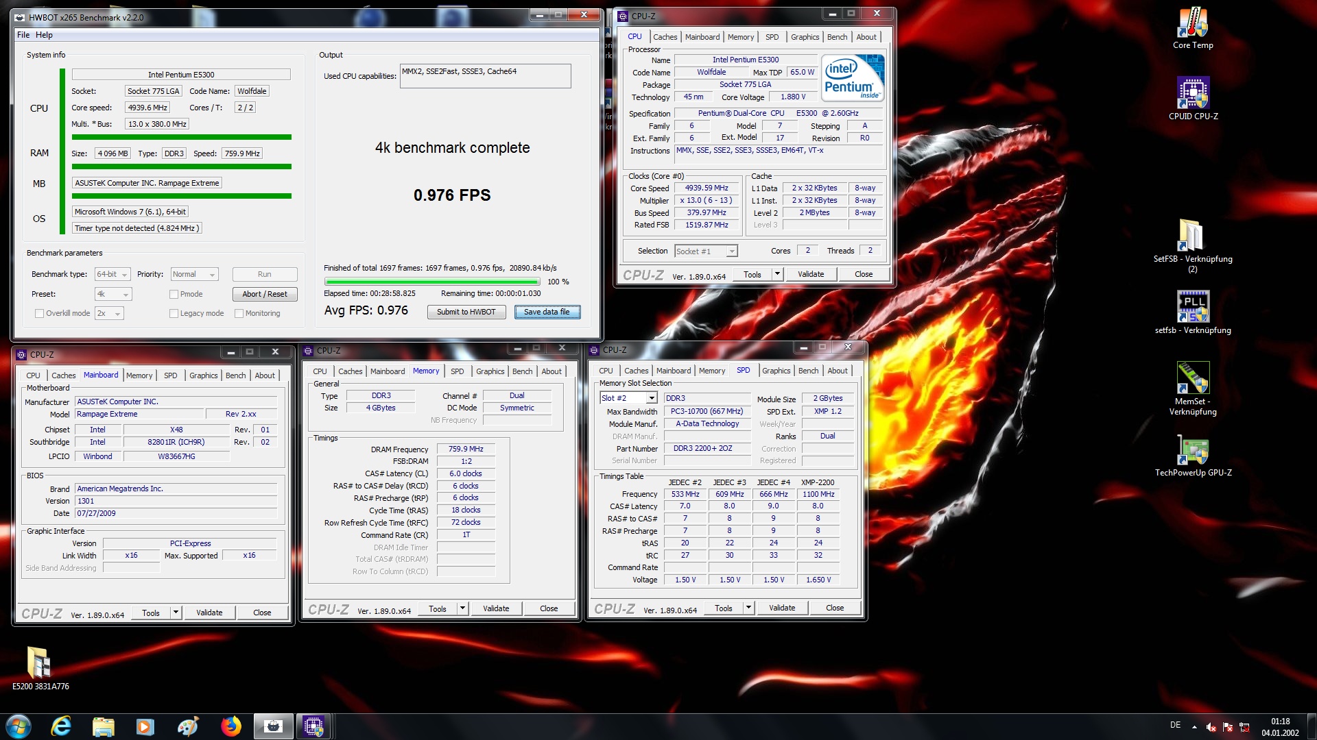Click the network tray icon
This screenshot has height=740, width=1317.
[1244, 727]
